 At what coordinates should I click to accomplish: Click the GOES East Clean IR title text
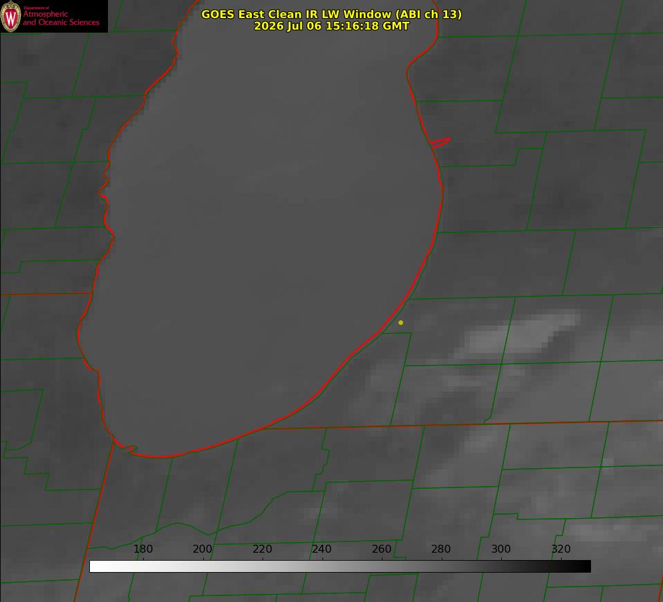click(332, 14)
